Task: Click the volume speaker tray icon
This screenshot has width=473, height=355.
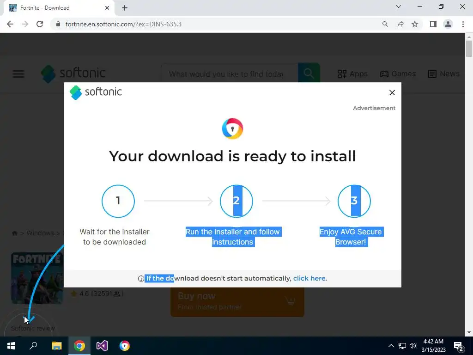Action: 413,346
